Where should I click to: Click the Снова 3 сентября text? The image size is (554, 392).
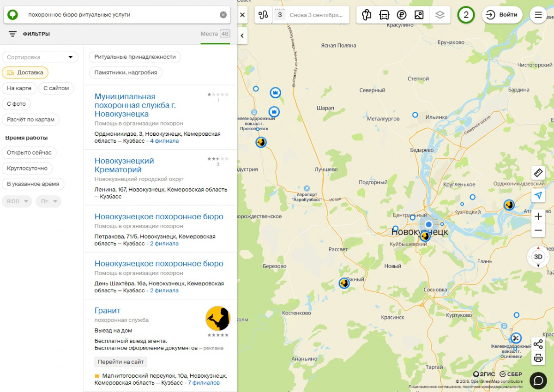pyautogui.click(x=316, y=15)
